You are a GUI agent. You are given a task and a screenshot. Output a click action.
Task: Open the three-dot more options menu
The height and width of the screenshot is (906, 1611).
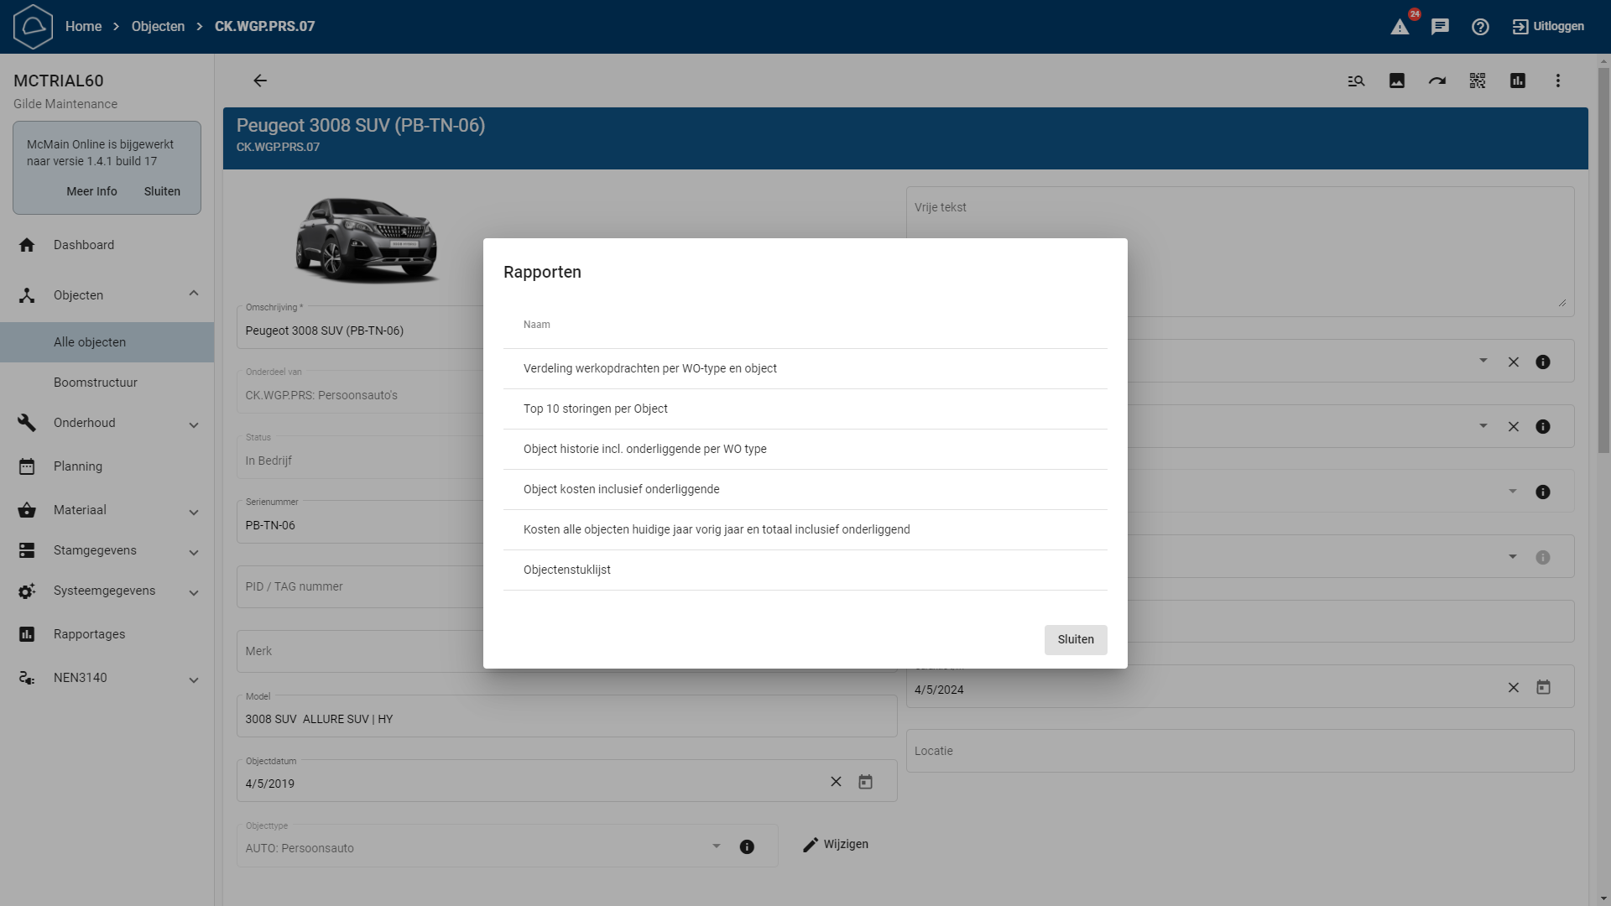point(1558,81)
